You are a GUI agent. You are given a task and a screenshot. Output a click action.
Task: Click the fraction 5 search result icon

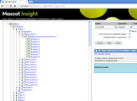point(28,49)
